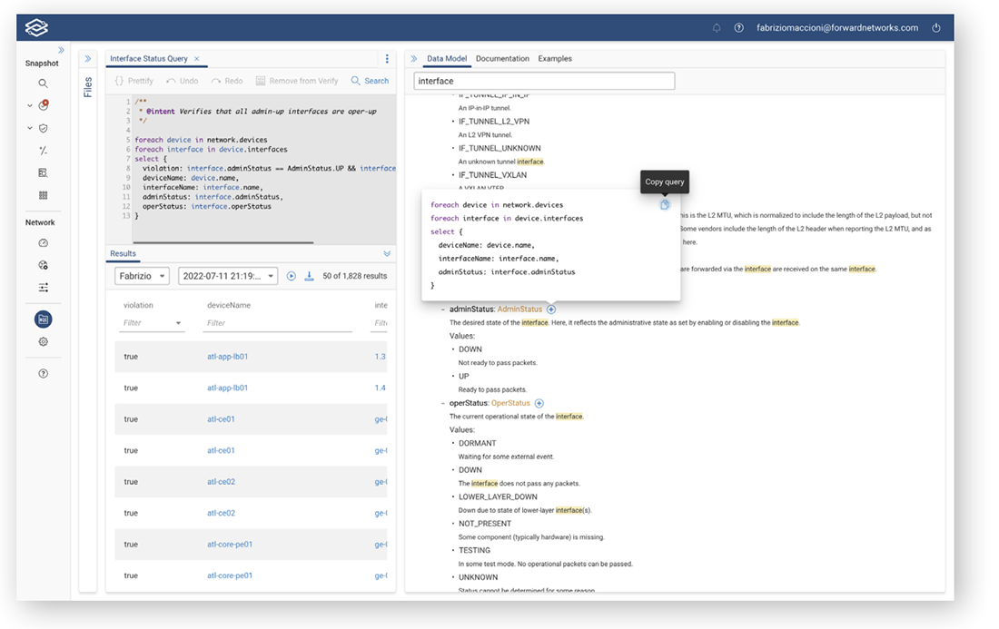Click horizontal scrollbar of code editor
999x629 pixels.
point(223,242)
